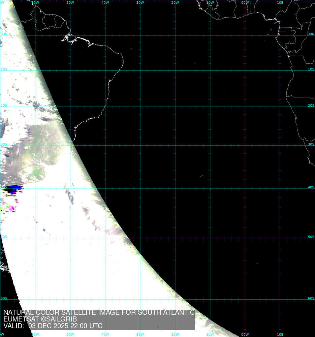Viewport: 315px width, 337px height.
Task: Click the 50S latitude label on right edge
Action: (311, 237)
